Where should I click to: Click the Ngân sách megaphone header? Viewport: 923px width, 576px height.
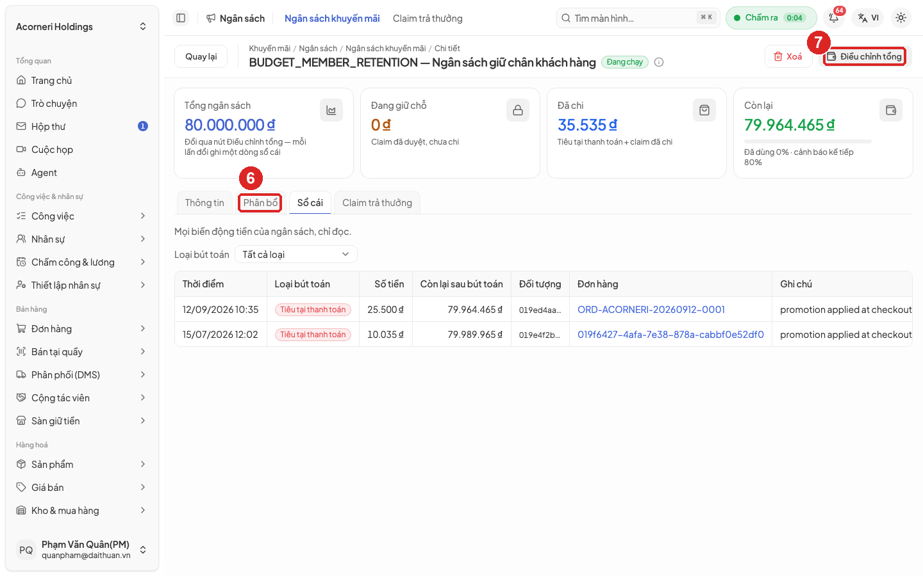coord(235,19)
